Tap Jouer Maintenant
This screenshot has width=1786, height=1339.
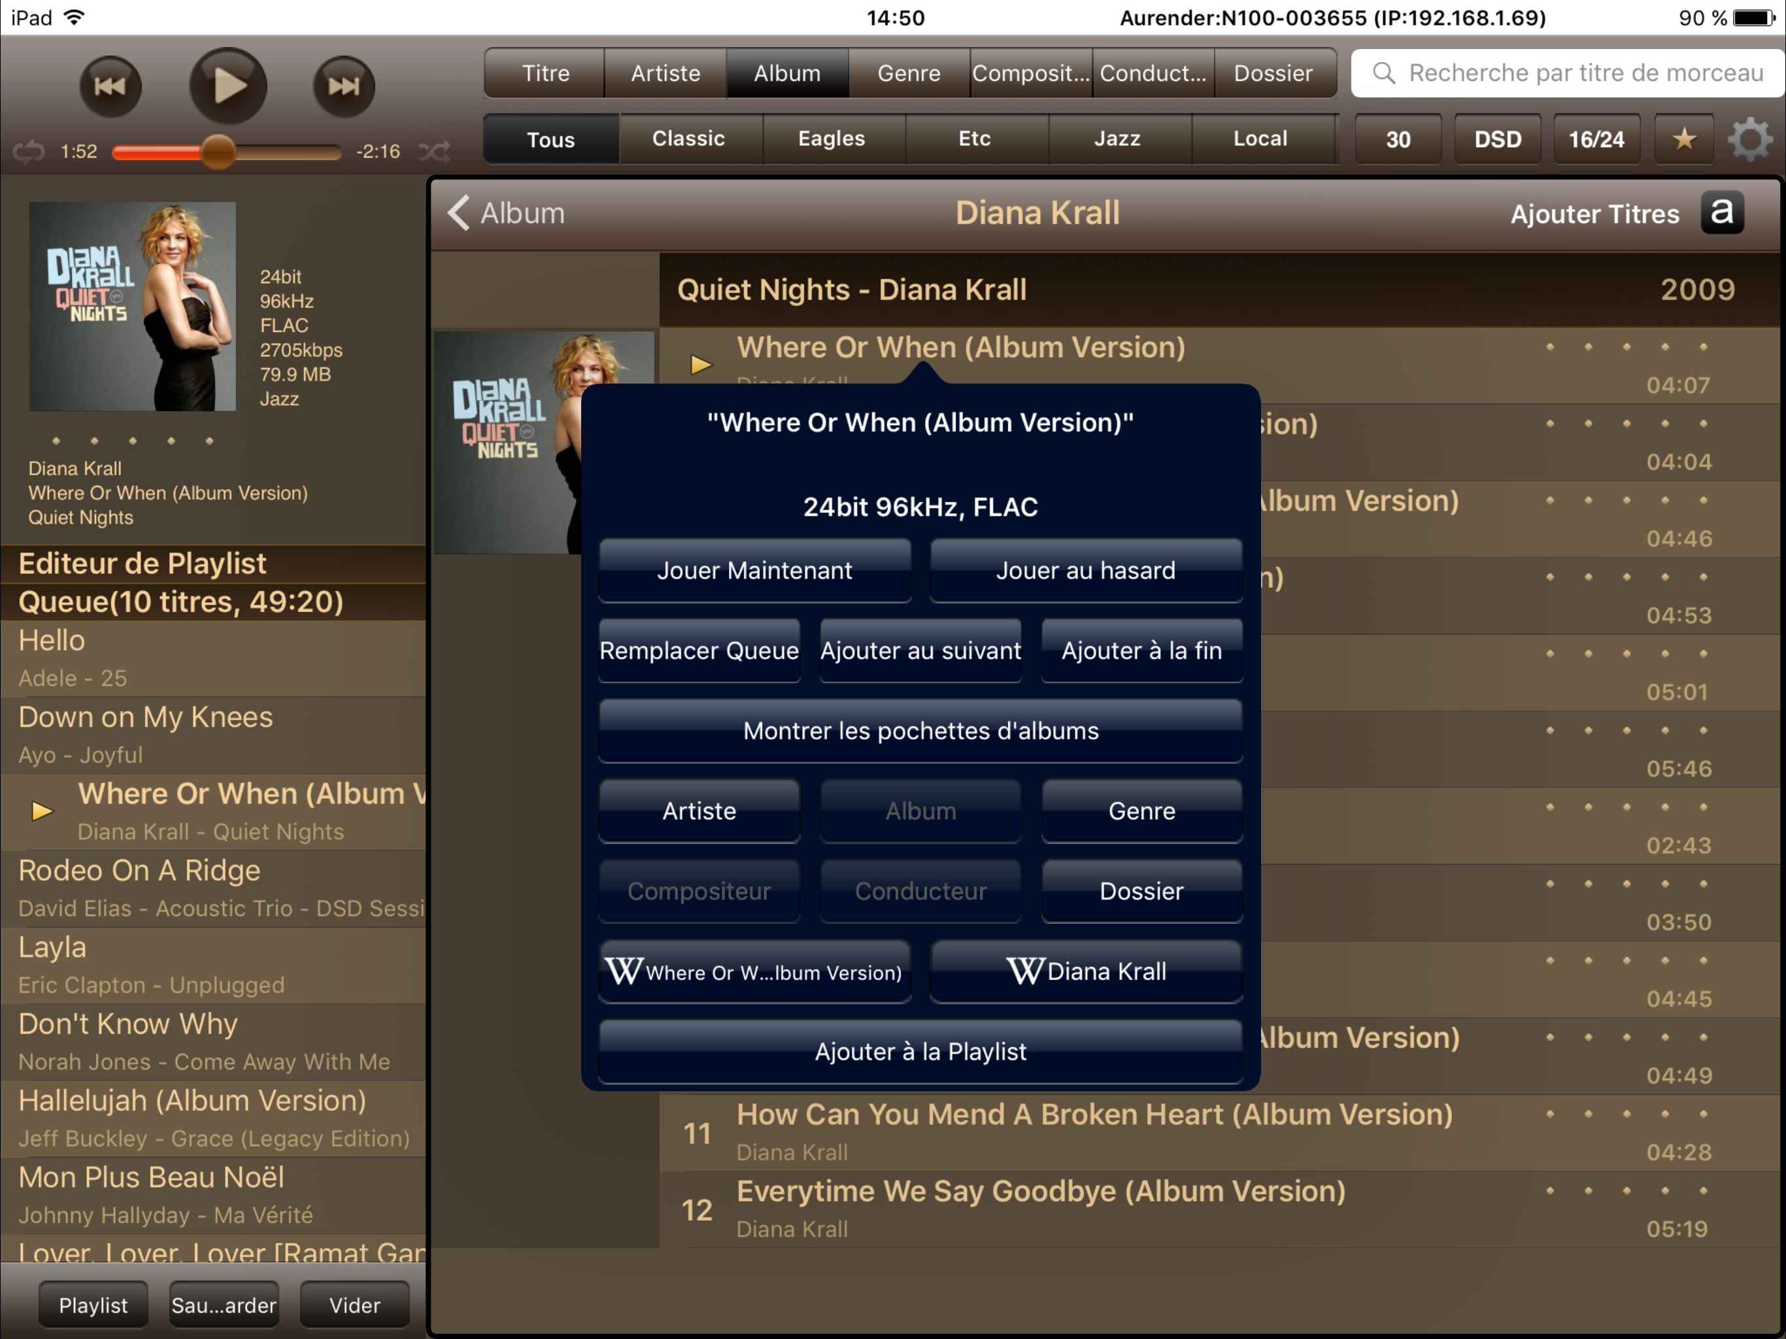click(x=755, y=570)
